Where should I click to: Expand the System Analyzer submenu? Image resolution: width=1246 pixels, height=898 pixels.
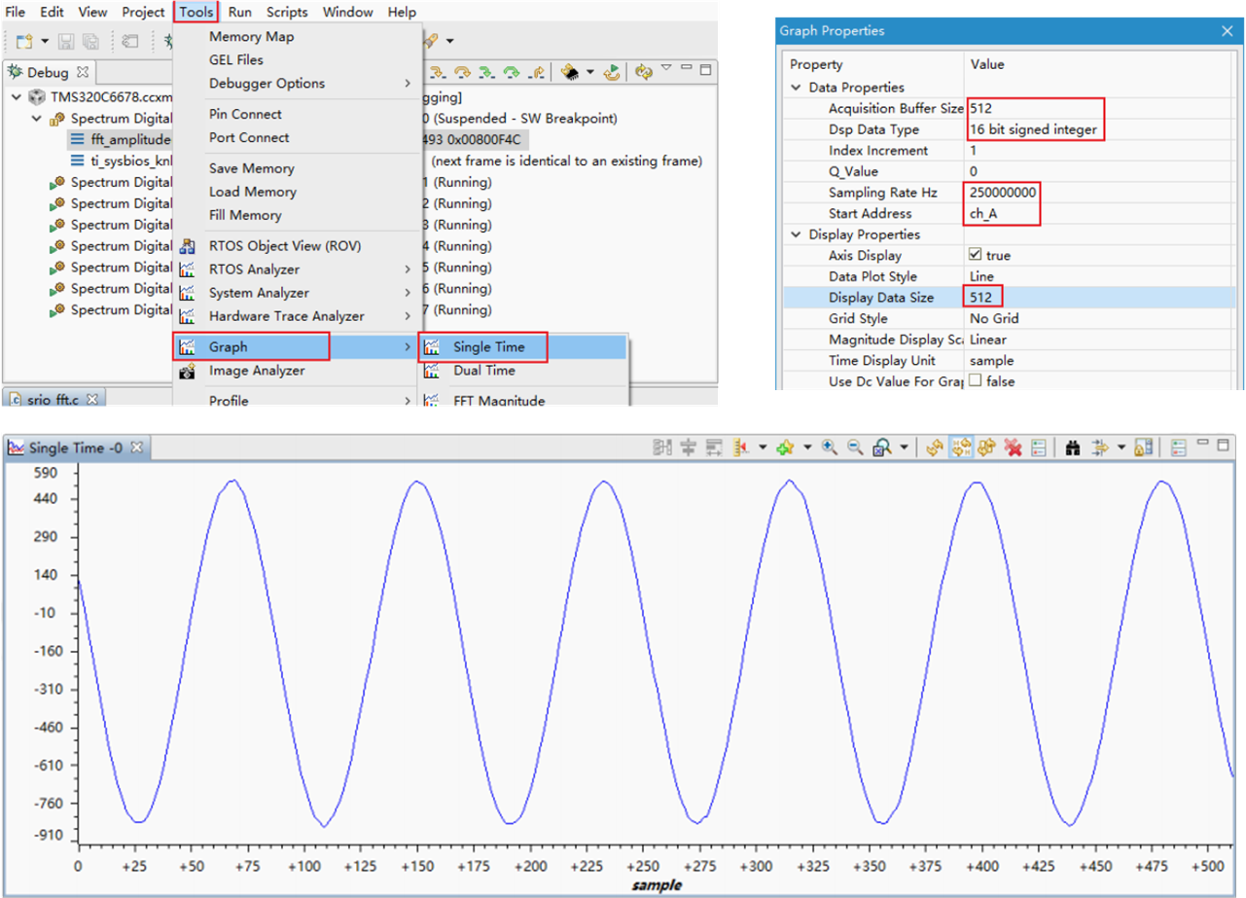click(x=408, y=293)
